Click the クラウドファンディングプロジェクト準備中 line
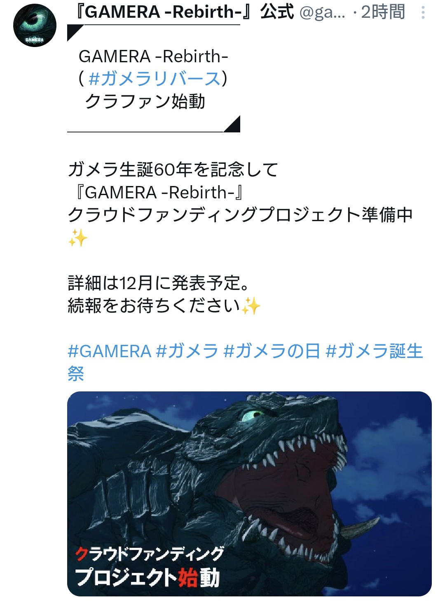 click(240, 215)
